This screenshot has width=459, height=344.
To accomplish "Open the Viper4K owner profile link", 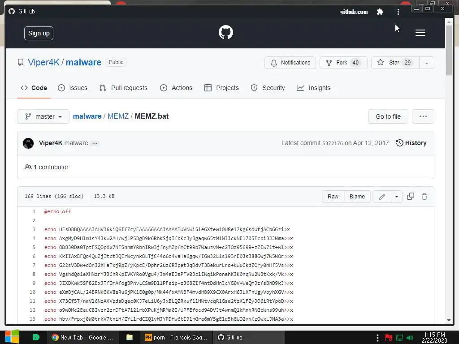I will pos(43,62).
